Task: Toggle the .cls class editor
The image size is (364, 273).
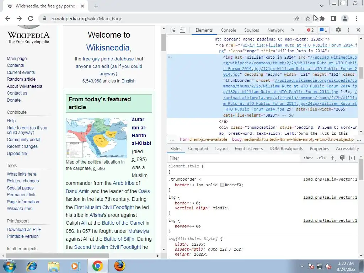Action: (321, 158)
